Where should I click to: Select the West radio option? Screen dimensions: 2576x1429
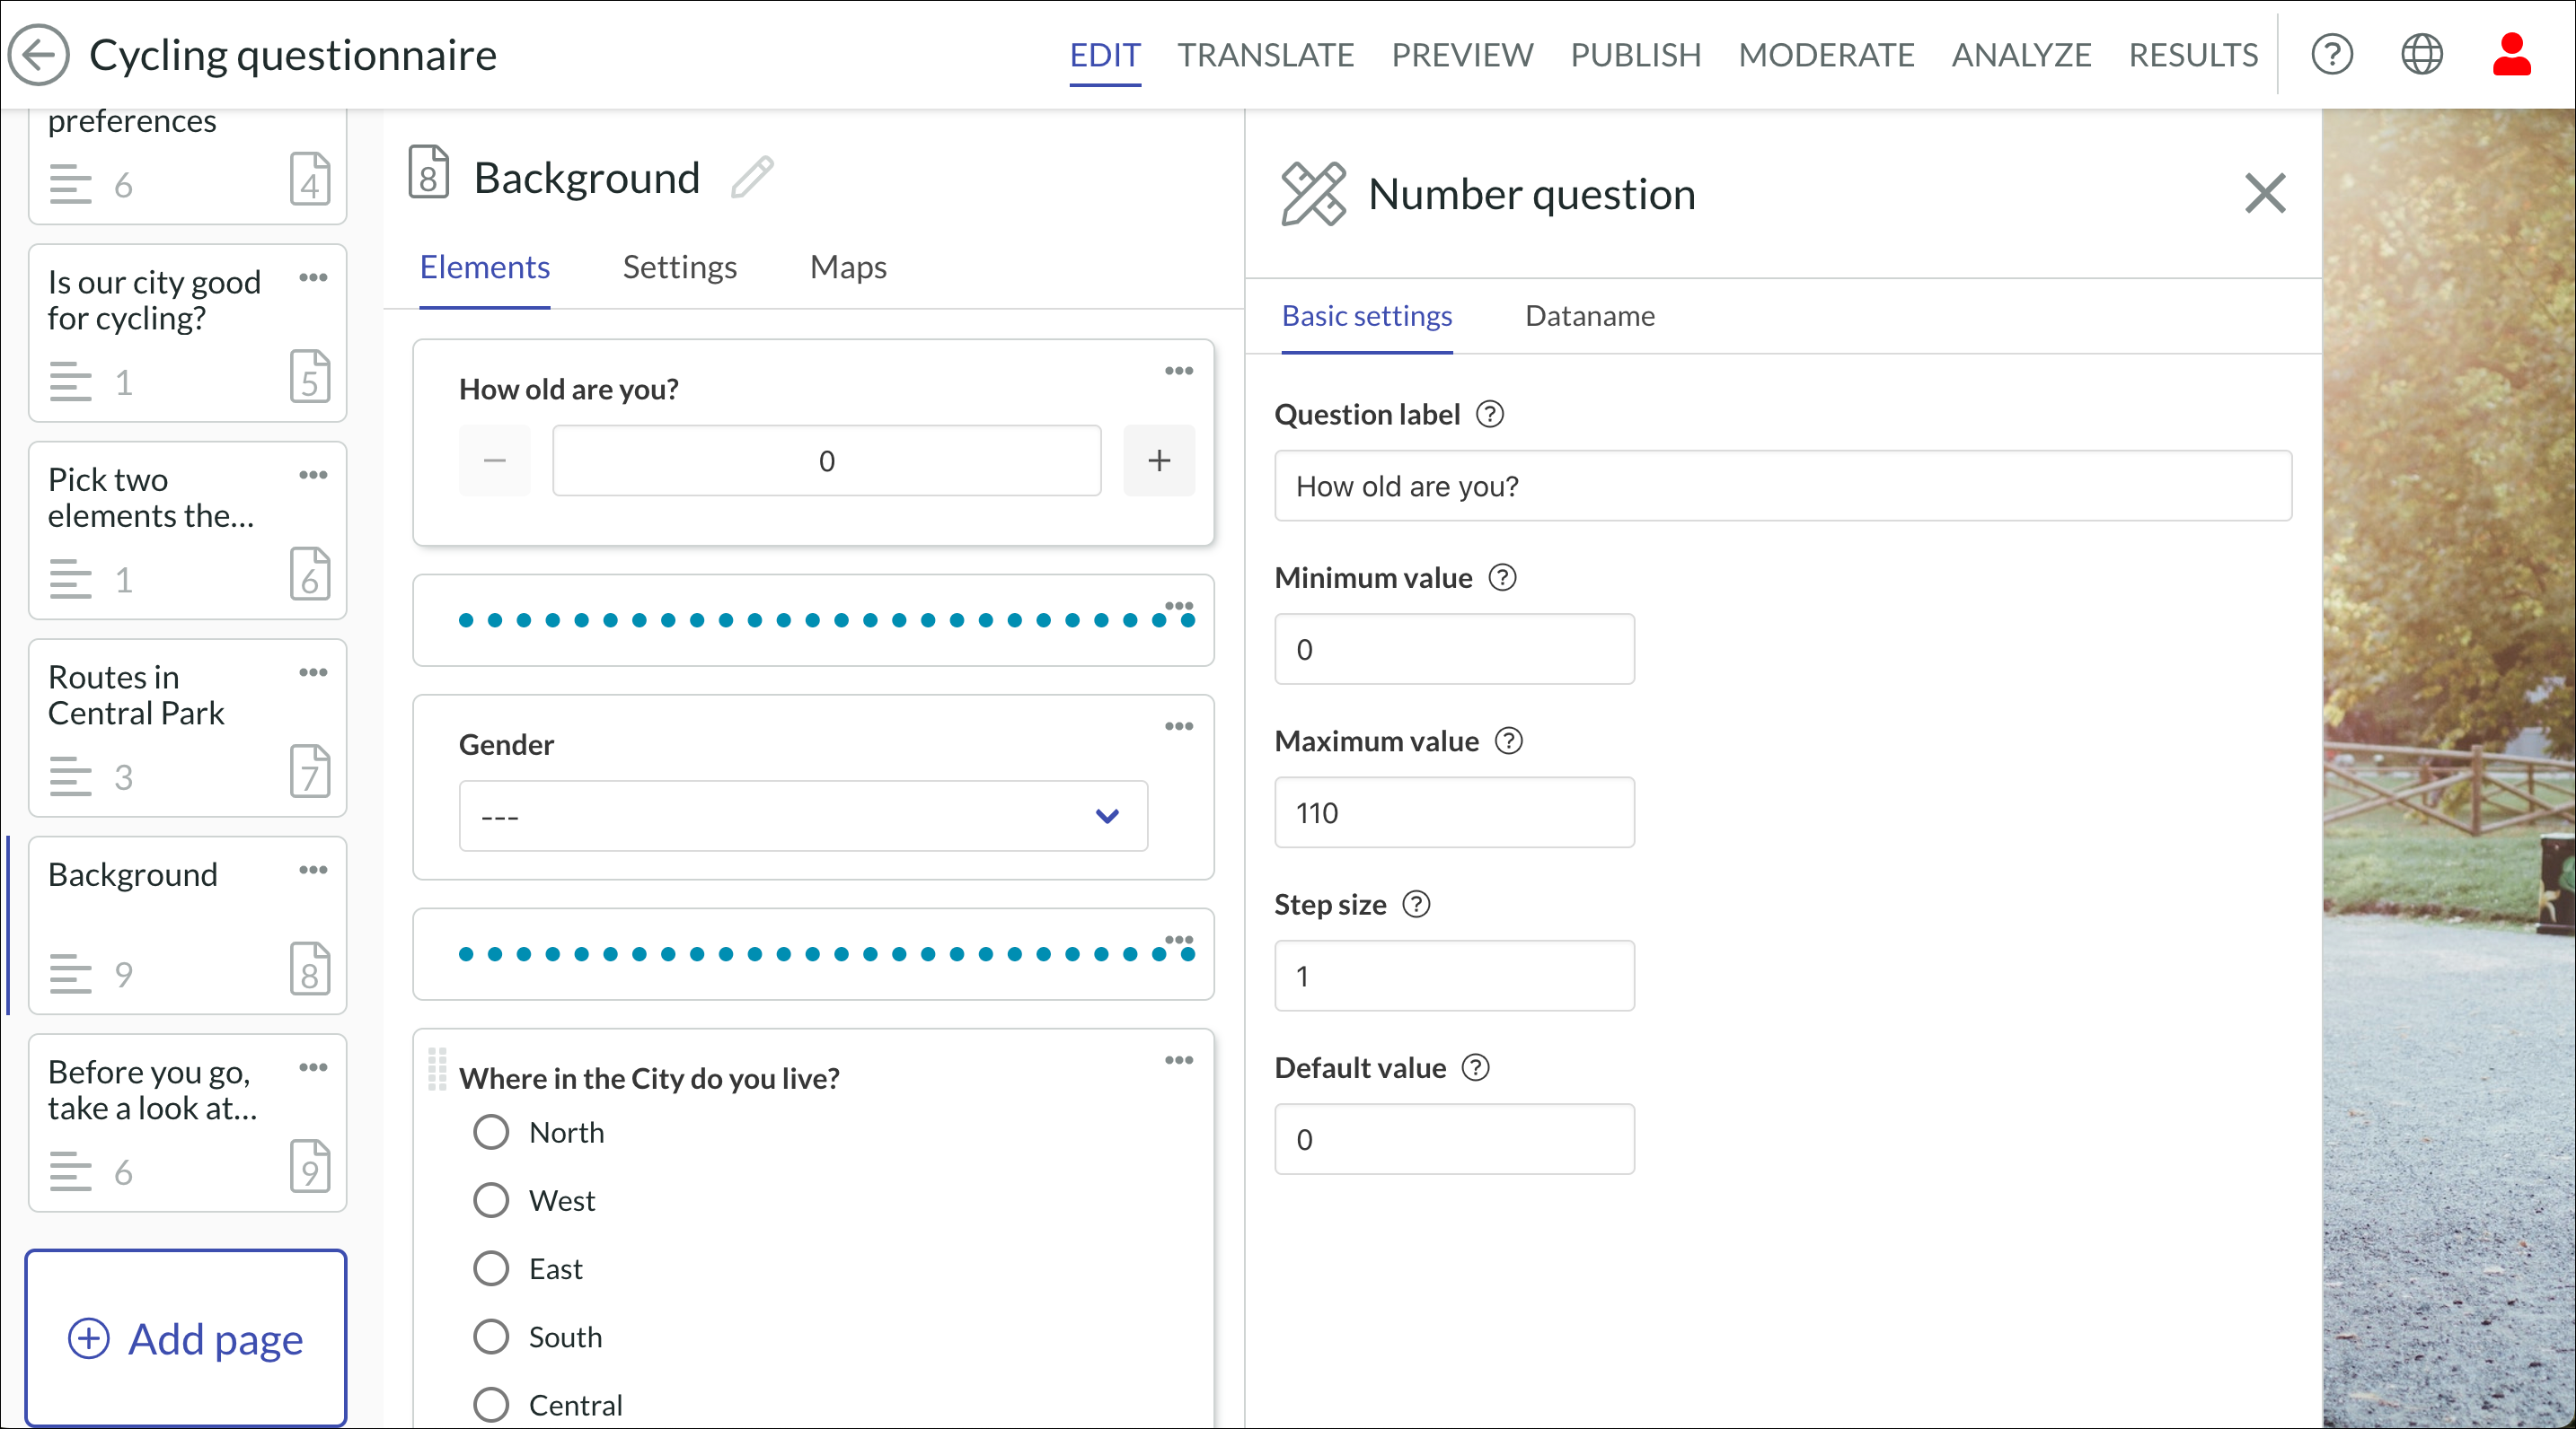pos(491,1200)
